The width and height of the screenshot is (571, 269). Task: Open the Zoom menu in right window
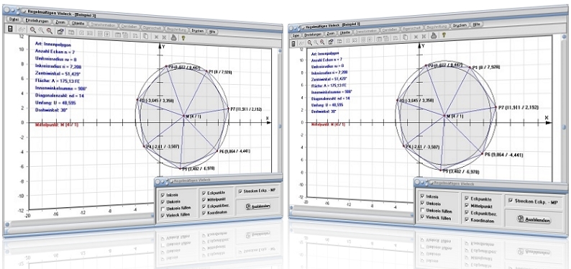tap(331, 34)
